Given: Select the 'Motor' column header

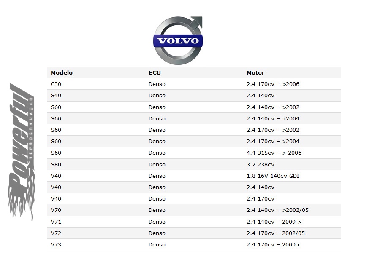Looking at the screenshot, I should pyautogui.click(x=255, y=73).
